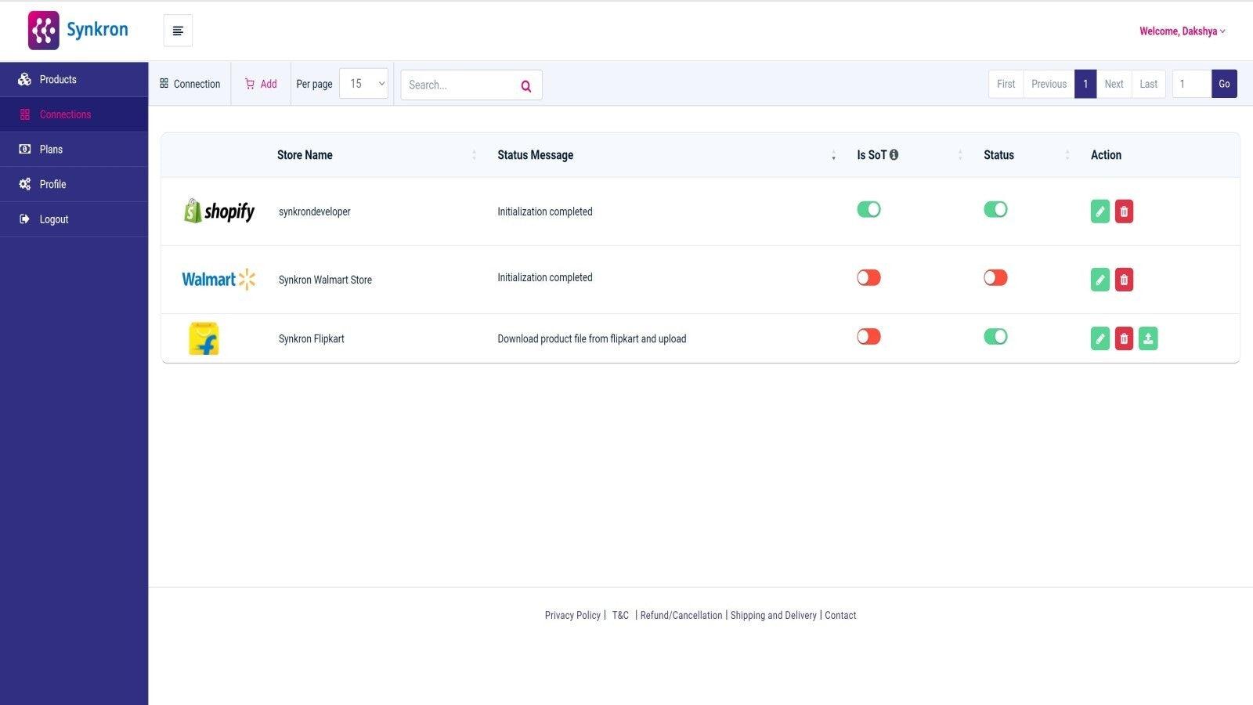
Task: Click the page number input field
Action: click(1191, 83)
